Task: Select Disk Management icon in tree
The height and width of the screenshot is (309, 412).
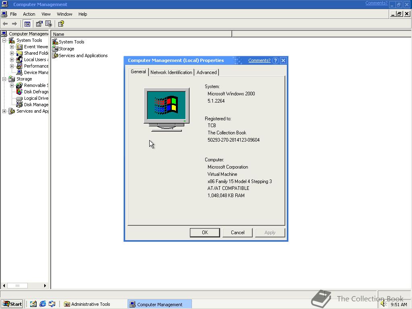Action: point(19,105)
